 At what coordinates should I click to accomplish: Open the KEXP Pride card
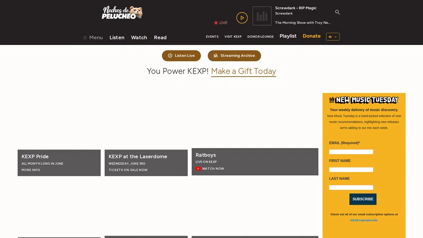point(59,163)
